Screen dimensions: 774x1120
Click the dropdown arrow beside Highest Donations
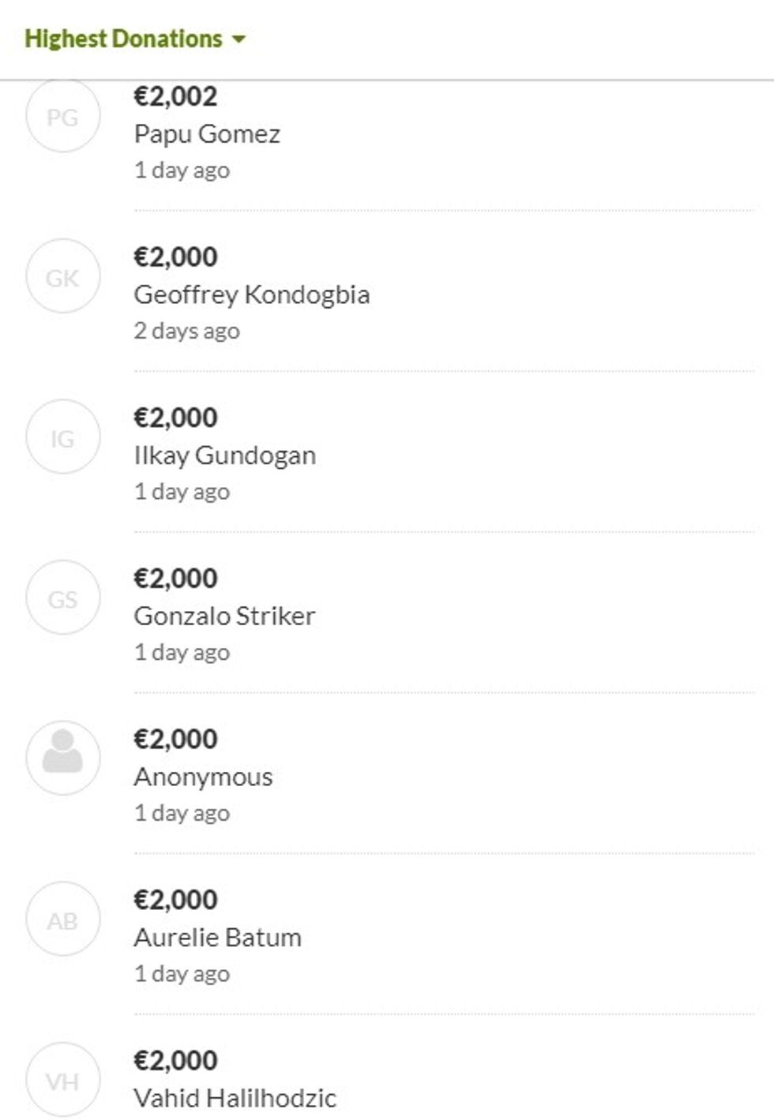click(x=239, y=39)
